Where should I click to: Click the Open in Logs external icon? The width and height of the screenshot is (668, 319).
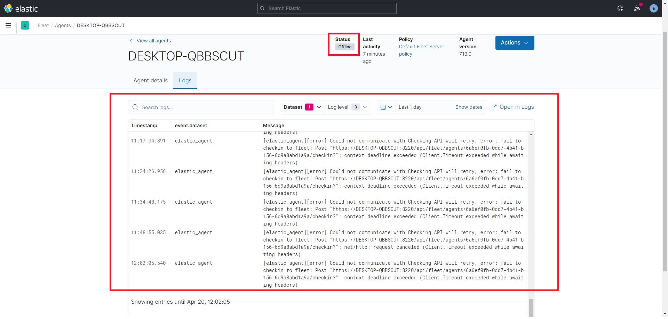pyautogui.click(x=494, y=107)
